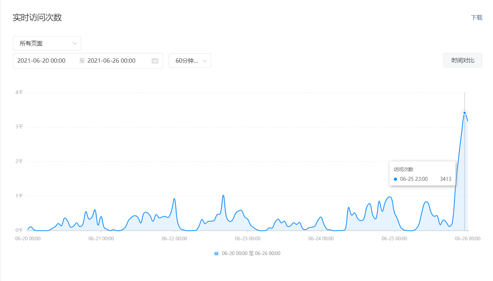Open the 60分钟 interval dropdown
Viewport: 493px width, 281px height.
(190, 61)
